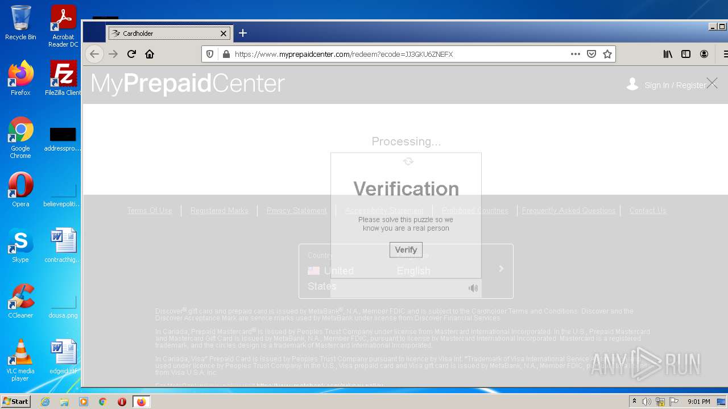Bookmark this page with the star

[x=607, y=54]
